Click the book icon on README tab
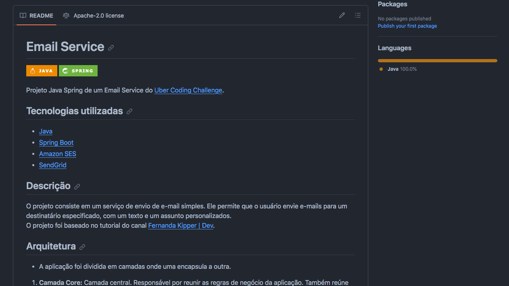509x286 pixels. tap(23, 16)
